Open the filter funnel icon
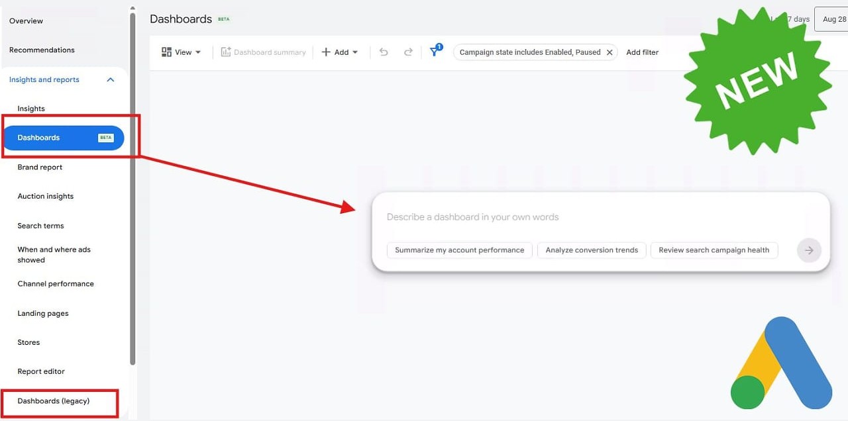The height and width of the screenshot is (421, 848). pos(435,52)
